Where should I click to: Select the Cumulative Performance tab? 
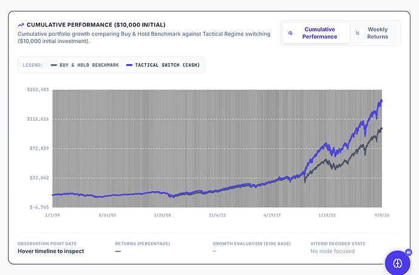[316, 33]
